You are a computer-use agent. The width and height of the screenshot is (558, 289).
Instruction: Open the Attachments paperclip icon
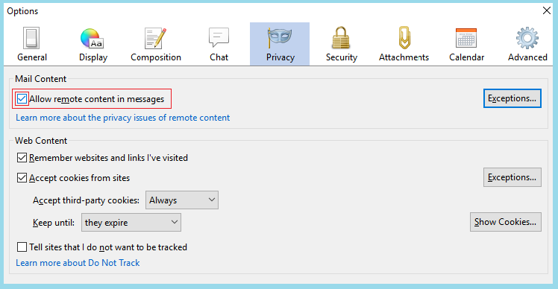404,38
